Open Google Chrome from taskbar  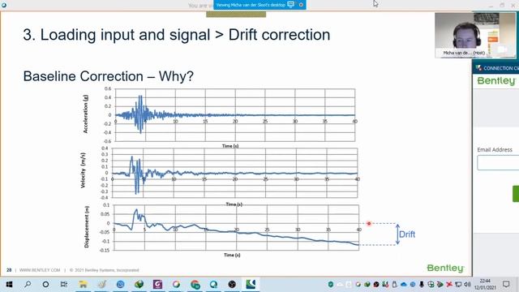point(195,285)
